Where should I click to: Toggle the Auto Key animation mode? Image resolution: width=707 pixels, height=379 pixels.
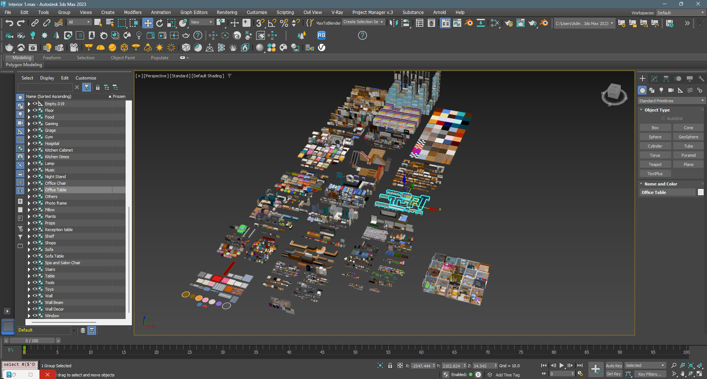pos(614,365)
